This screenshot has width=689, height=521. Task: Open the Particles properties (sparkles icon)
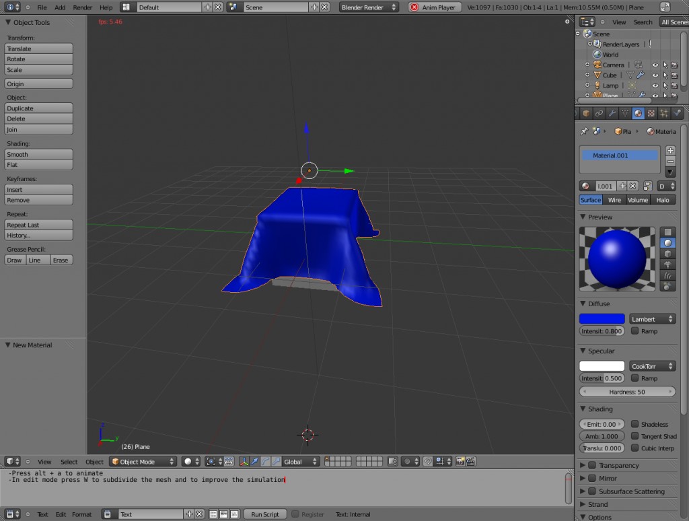[x=664, y=112]
